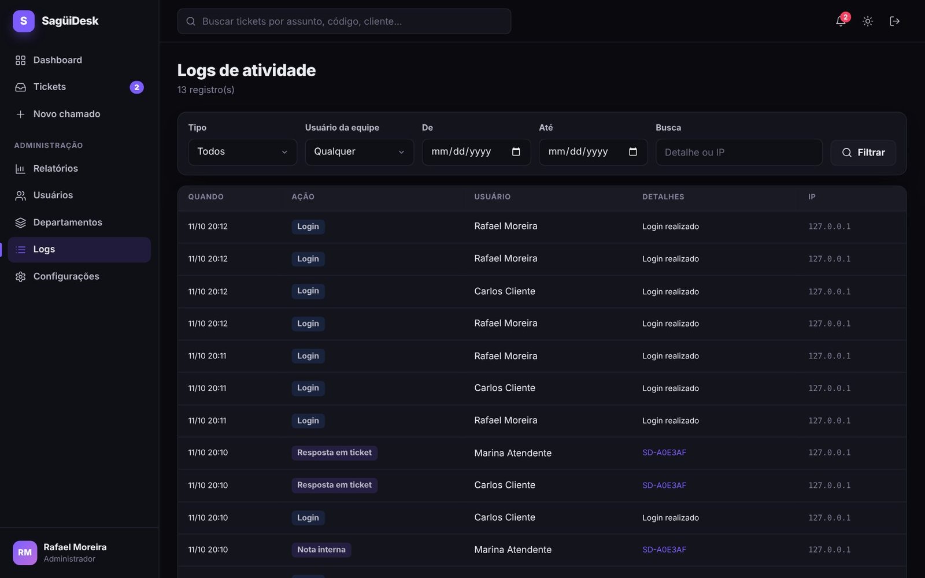The width and height of the screenshot is (925, 578).
Task: Open the Tickets menu item
Action: (x=79, y=87)
